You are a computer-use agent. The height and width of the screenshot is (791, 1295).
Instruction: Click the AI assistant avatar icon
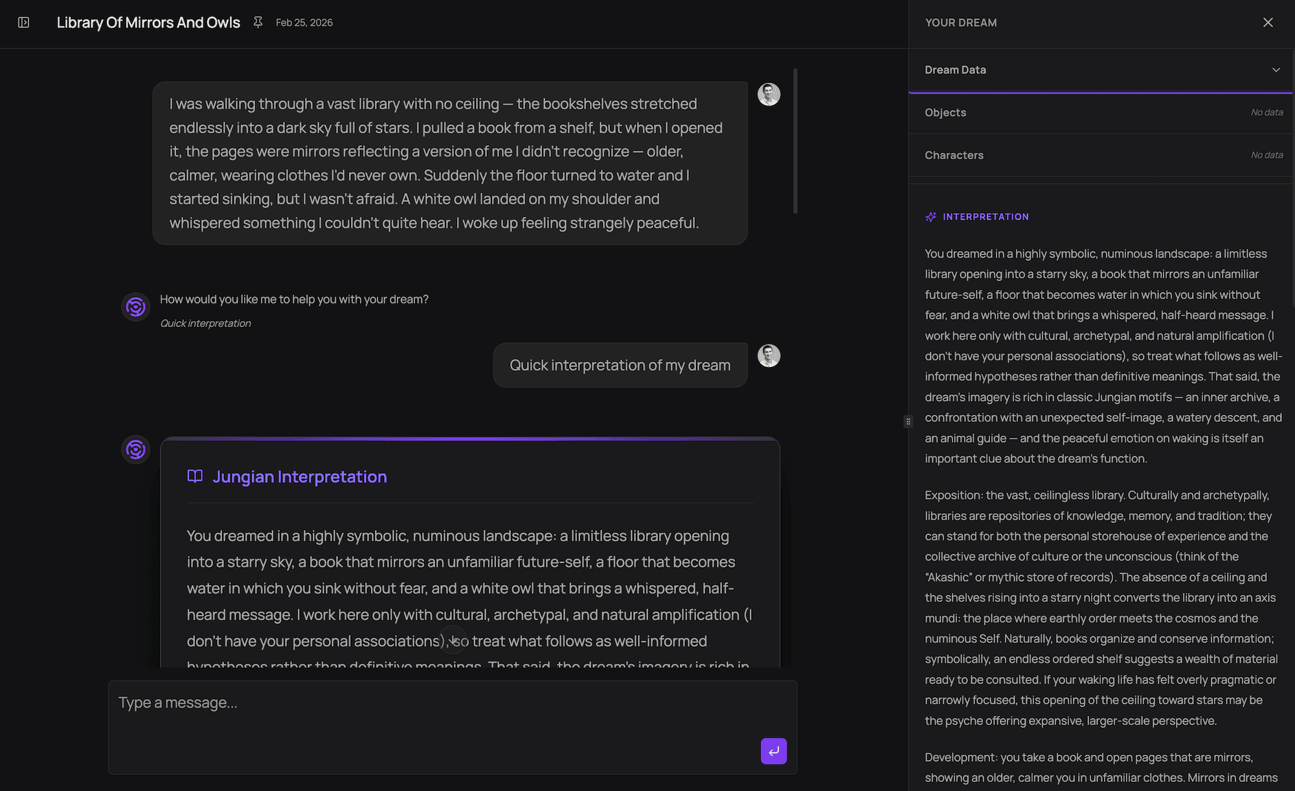pyautogui.click(x=135, y=307)
